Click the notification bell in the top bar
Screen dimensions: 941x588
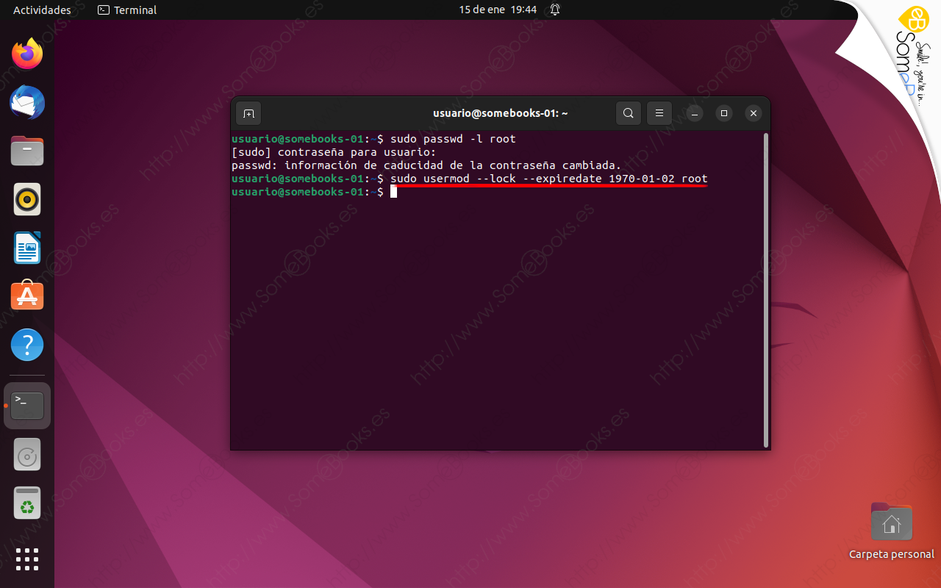tap(554, 10)
